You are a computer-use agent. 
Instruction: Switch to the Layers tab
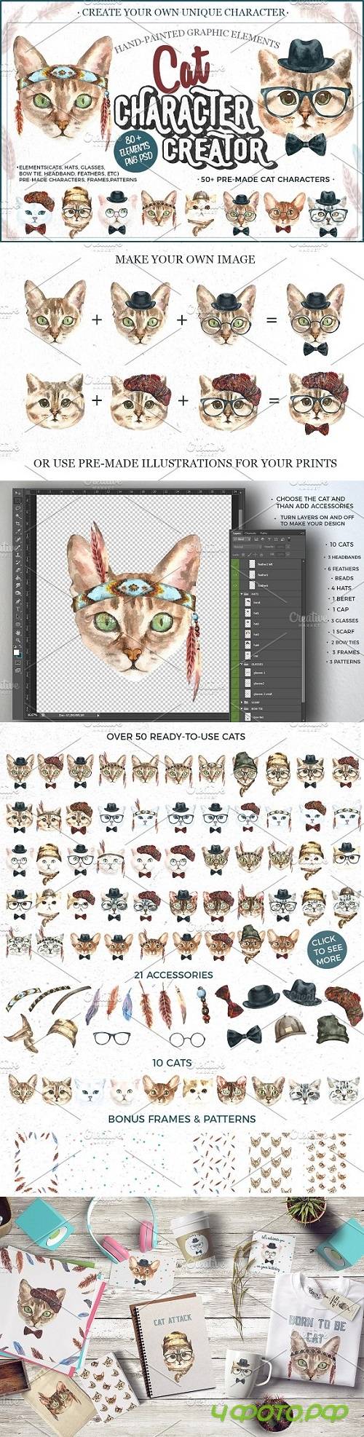point(237,533)
